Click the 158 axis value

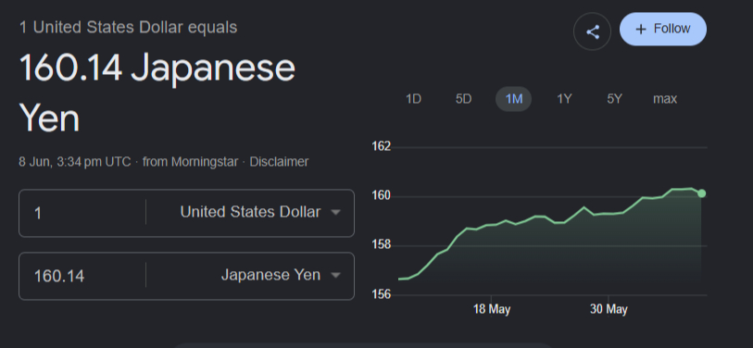[x=382, y=245]
